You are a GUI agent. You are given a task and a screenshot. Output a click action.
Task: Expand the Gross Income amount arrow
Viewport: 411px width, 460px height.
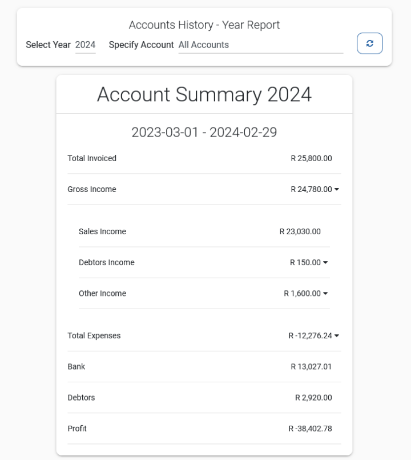(x=336, y=189)
